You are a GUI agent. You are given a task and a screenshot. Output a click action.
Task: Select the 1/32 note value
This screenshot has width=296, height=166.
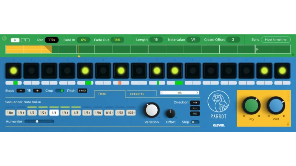click(120, 113)
